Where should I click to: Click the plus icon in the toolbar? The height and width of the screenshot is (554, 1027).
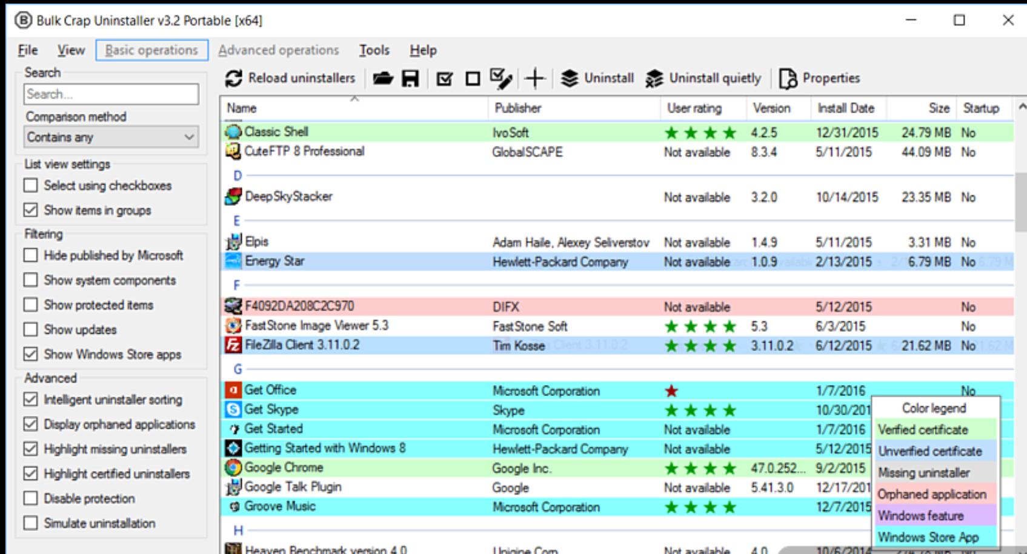(535, 78)
